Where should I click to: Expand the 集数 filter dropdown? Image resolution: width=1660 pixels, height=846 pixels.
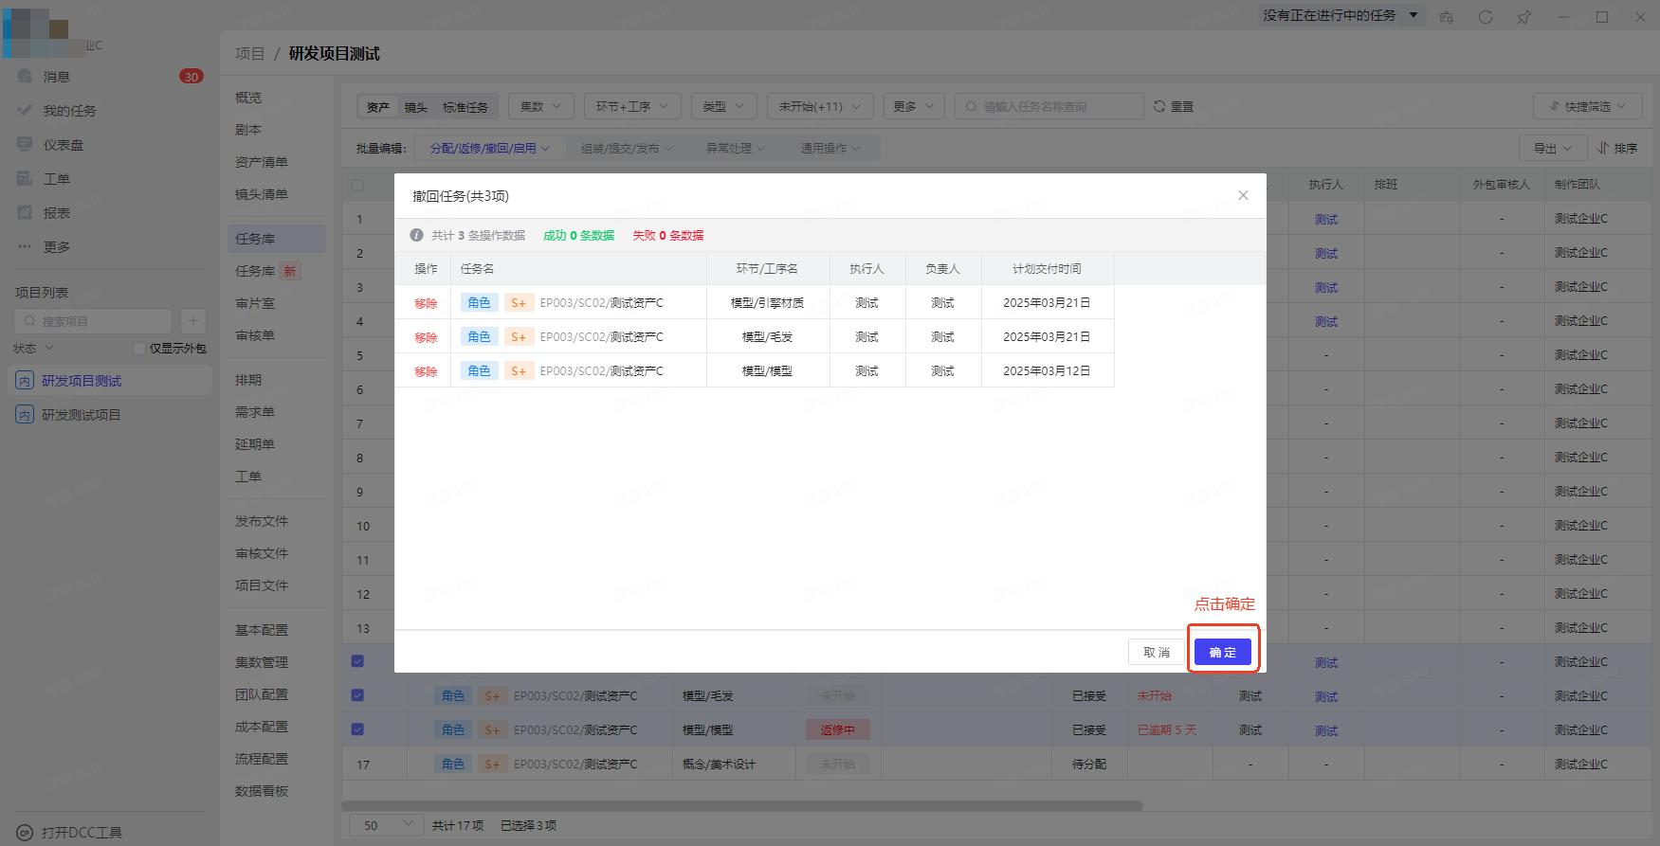click(540, 106)
